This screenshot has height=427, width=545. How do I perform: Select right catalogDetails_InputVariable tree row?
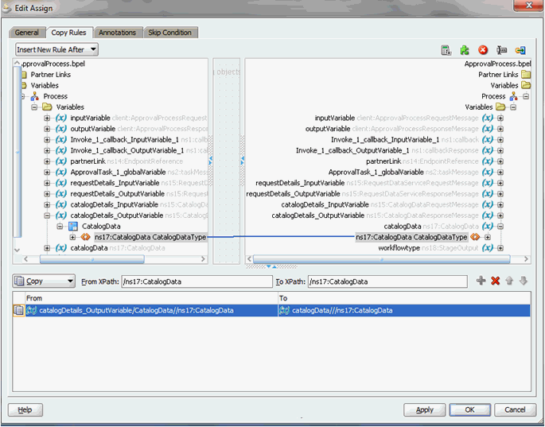coord(380,204)
